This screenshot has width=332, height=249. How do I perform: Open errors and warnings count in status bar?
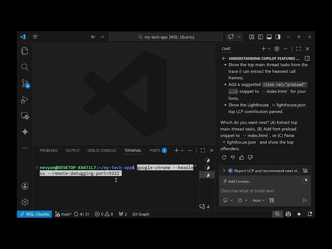pos(104,214)
